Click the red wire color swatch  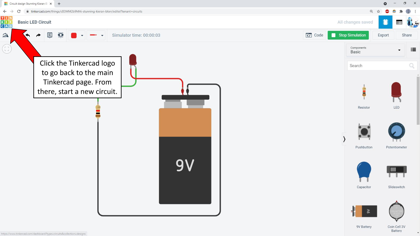pyautogui.click(x=74, y=35)
